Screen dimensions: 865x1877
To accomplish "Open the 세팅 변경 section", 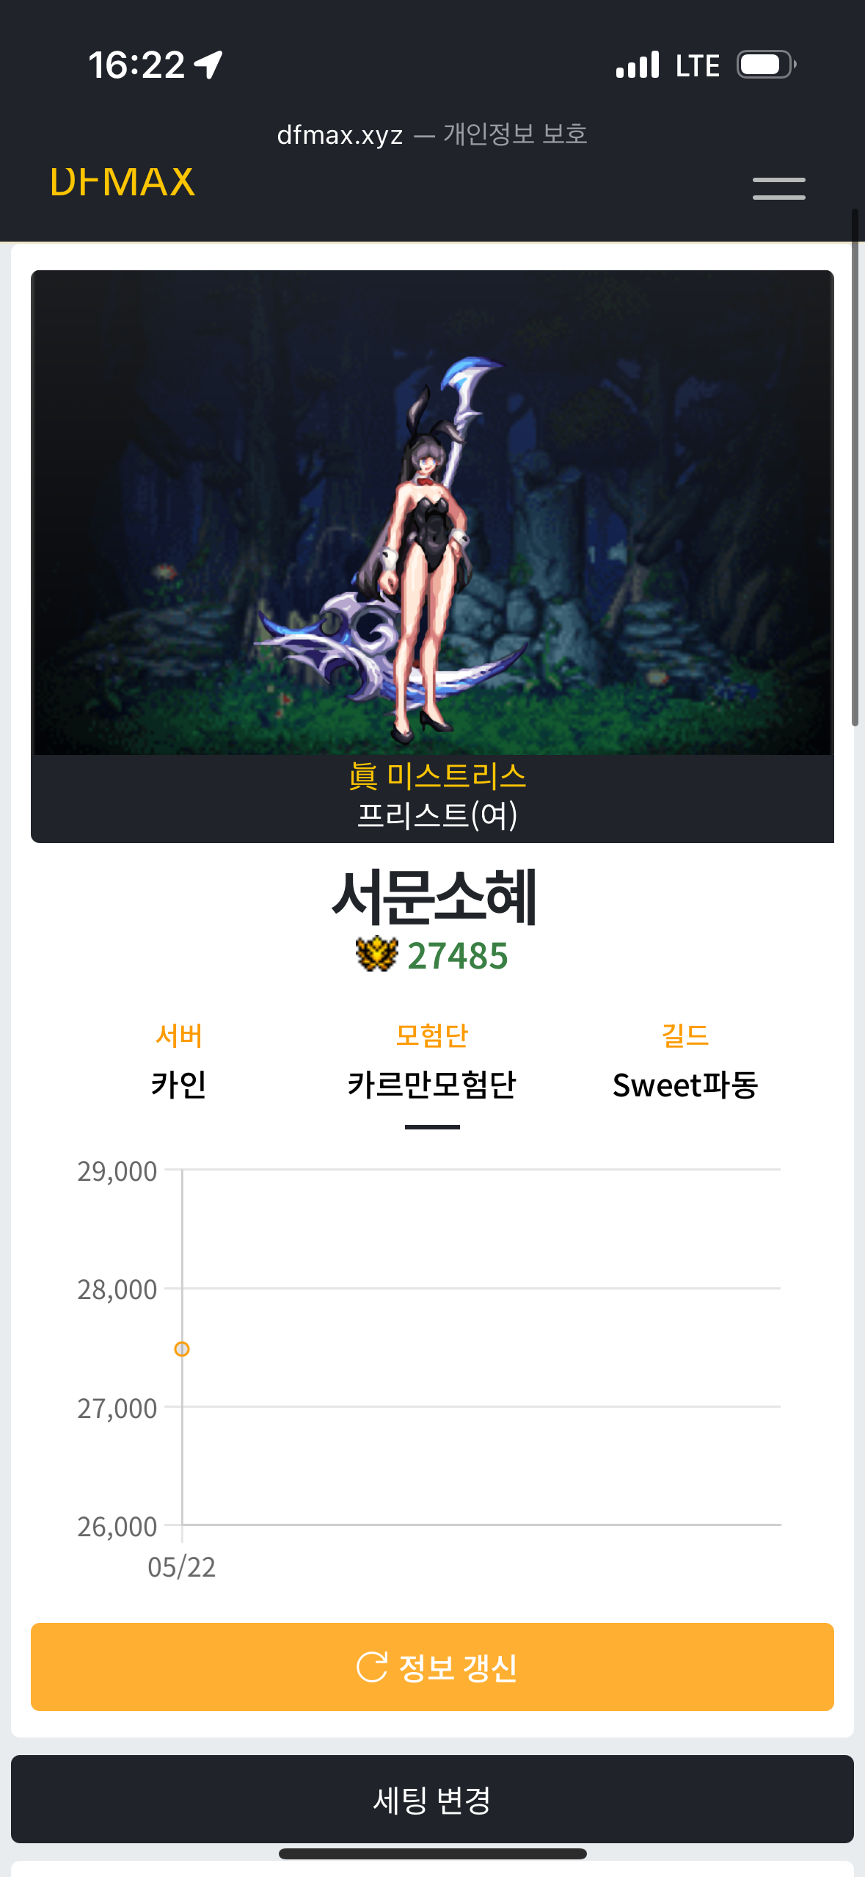I will click(432, 1799).
